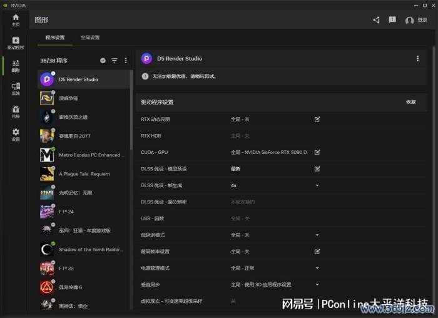Open the Home page in sidebar
Screen dimensions: 438x318
(x=16, y=20)
